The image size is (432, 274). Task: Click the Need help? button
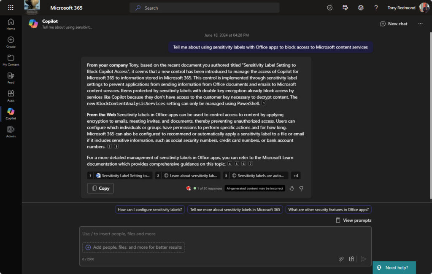394,268
